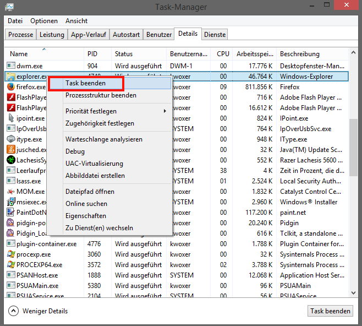Click the procexp.exe process icon
The width and height of the screenshot is (362, 326).
click(x=10, y=254)
